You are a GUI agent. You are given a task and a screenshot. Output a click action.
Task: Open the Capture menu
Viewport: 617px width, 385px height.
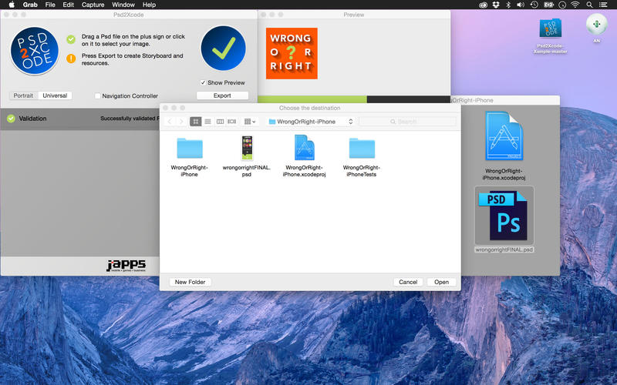pyautogui.click(x=93, y=5)
